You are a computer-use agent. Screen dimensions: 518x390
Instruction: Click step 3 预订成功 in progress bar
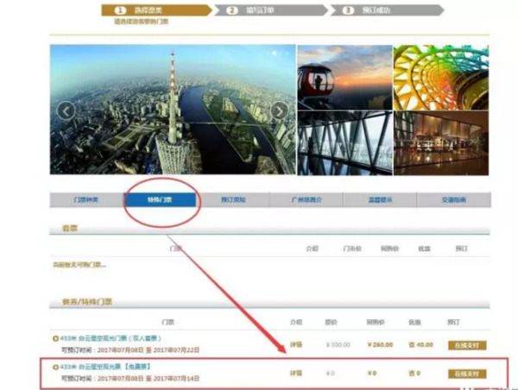coord(387,10)
